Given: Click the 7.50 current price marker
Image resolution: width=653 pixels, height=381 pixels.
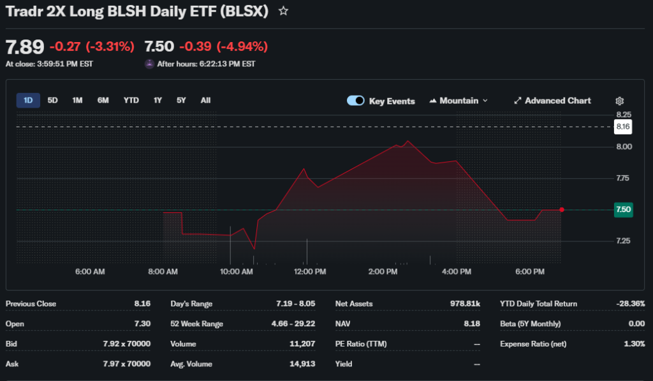Looking at the screenshot, I should pos(623,210).
